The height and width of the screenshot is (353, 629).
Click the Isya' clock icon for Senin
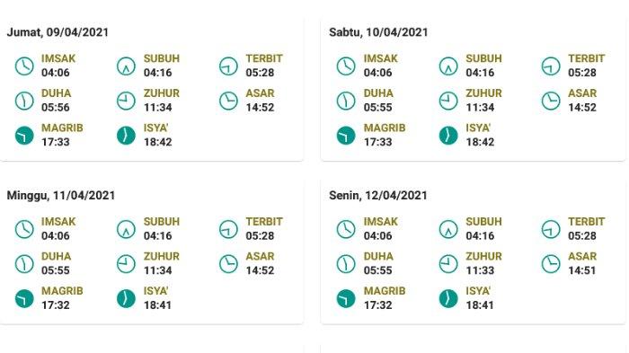click(448, 299)
